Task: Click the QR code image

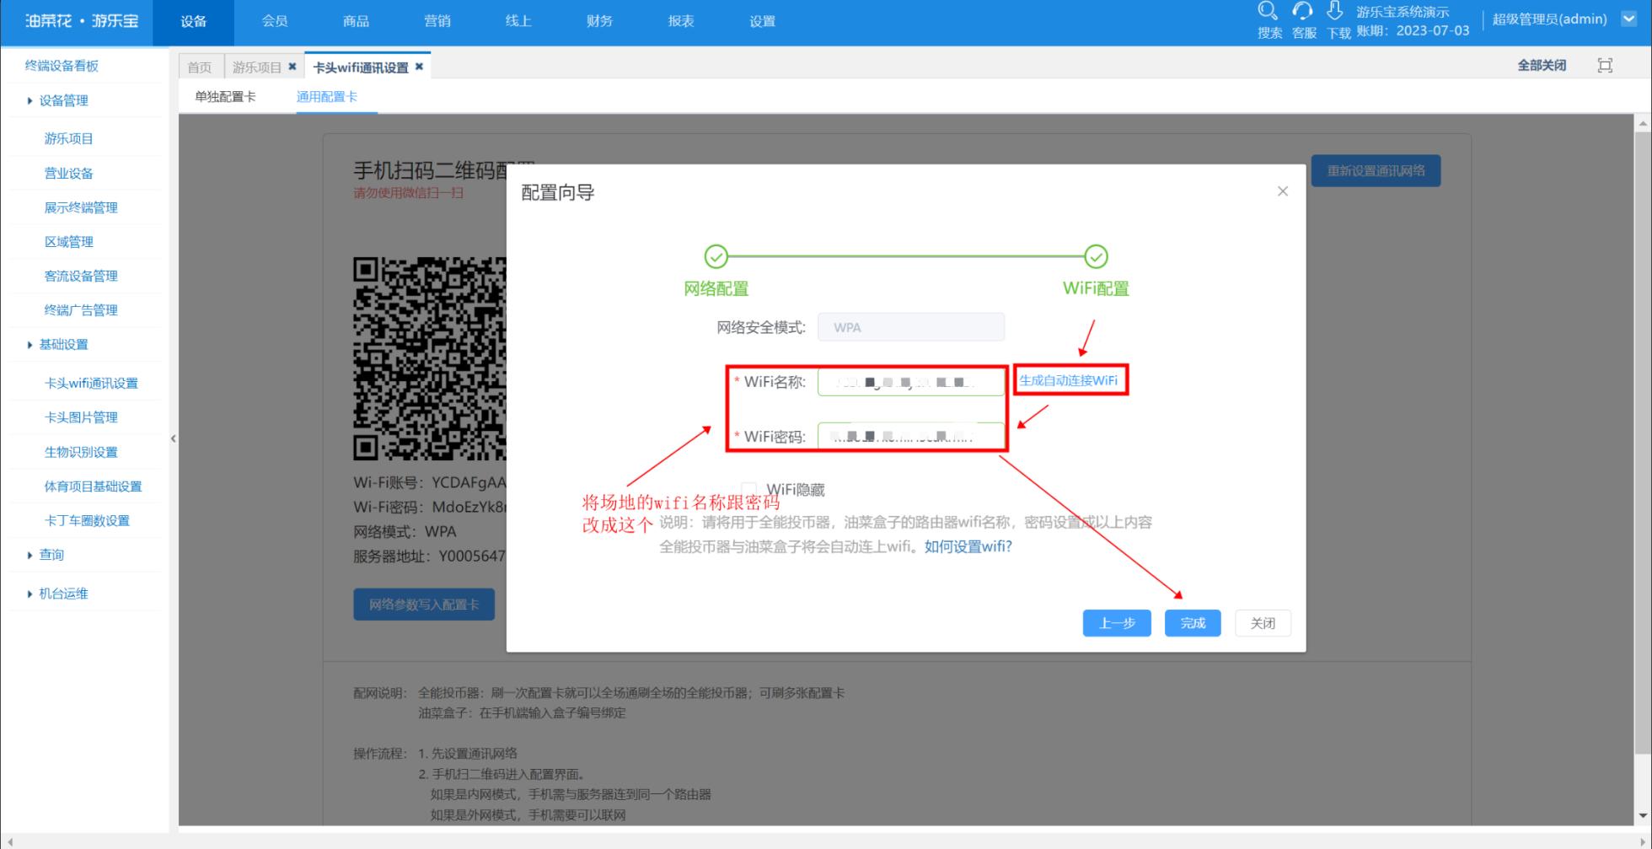Action: point(430,358)
